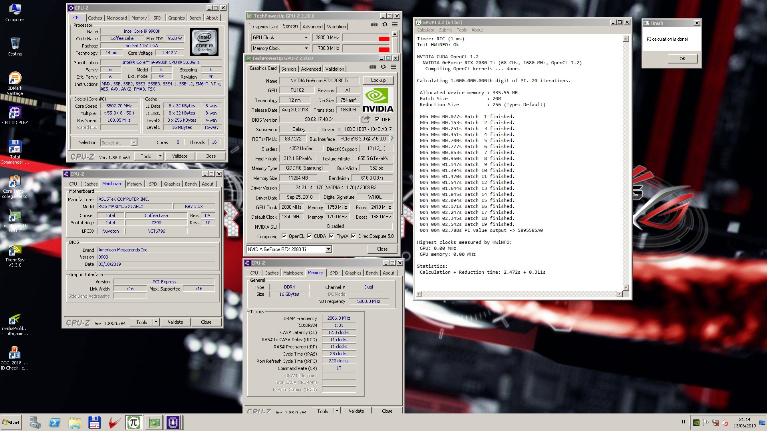Click refresh icon in GPU-Z Graphics Card window
This screenshot has height=431, width=767.
click(x=383, y=67)
